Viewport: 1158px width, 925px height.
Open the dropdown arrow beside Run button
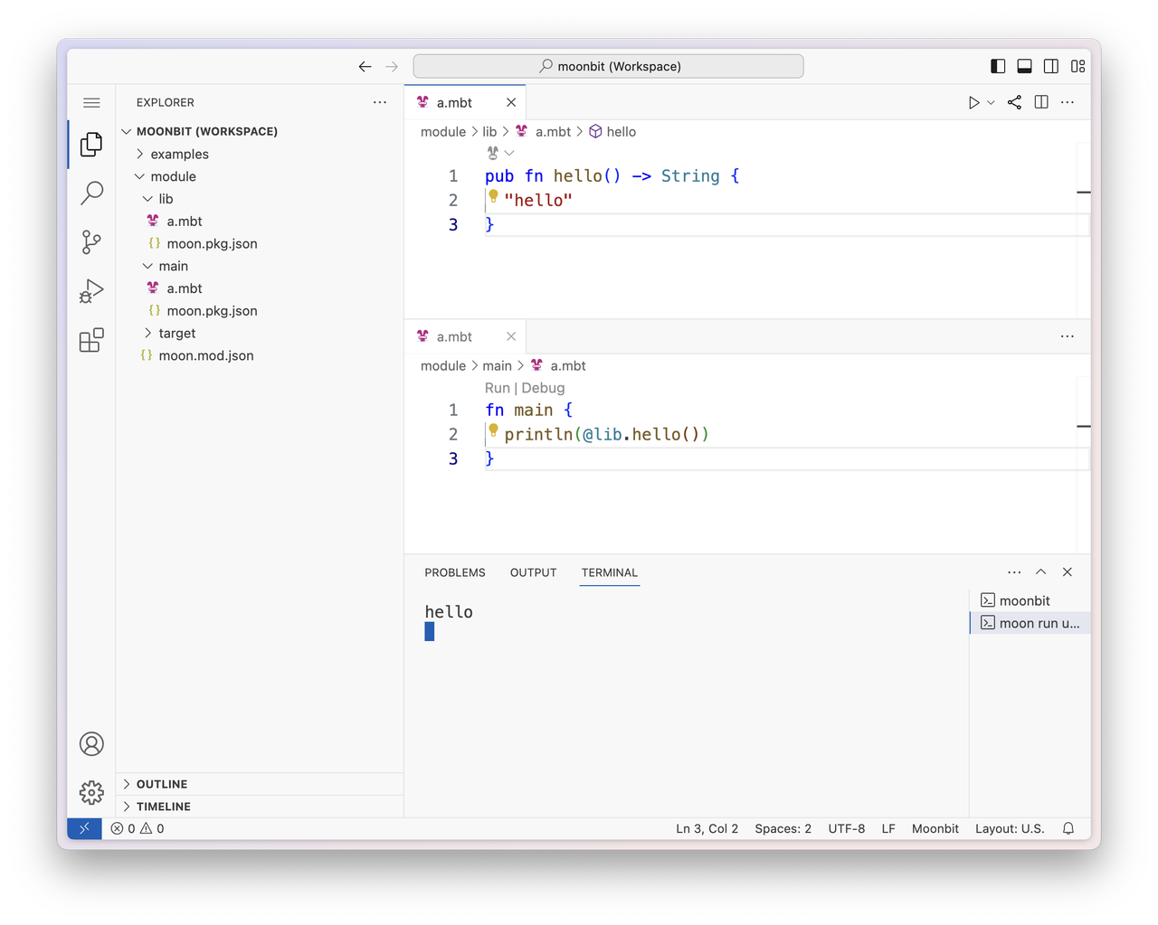[x=991, y=103]
